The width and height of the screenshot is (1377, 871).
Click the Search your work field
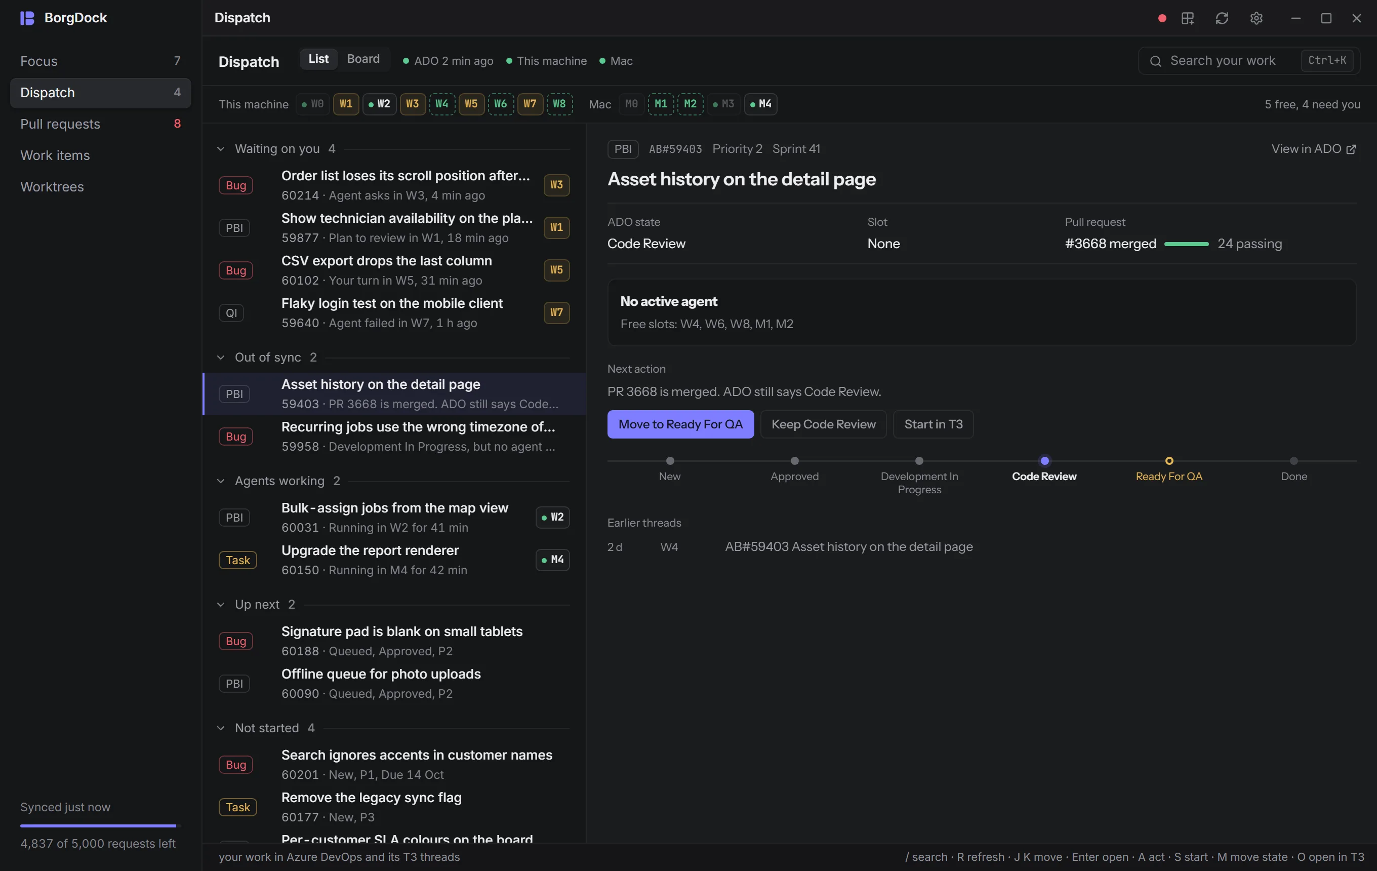(1249, 61)
